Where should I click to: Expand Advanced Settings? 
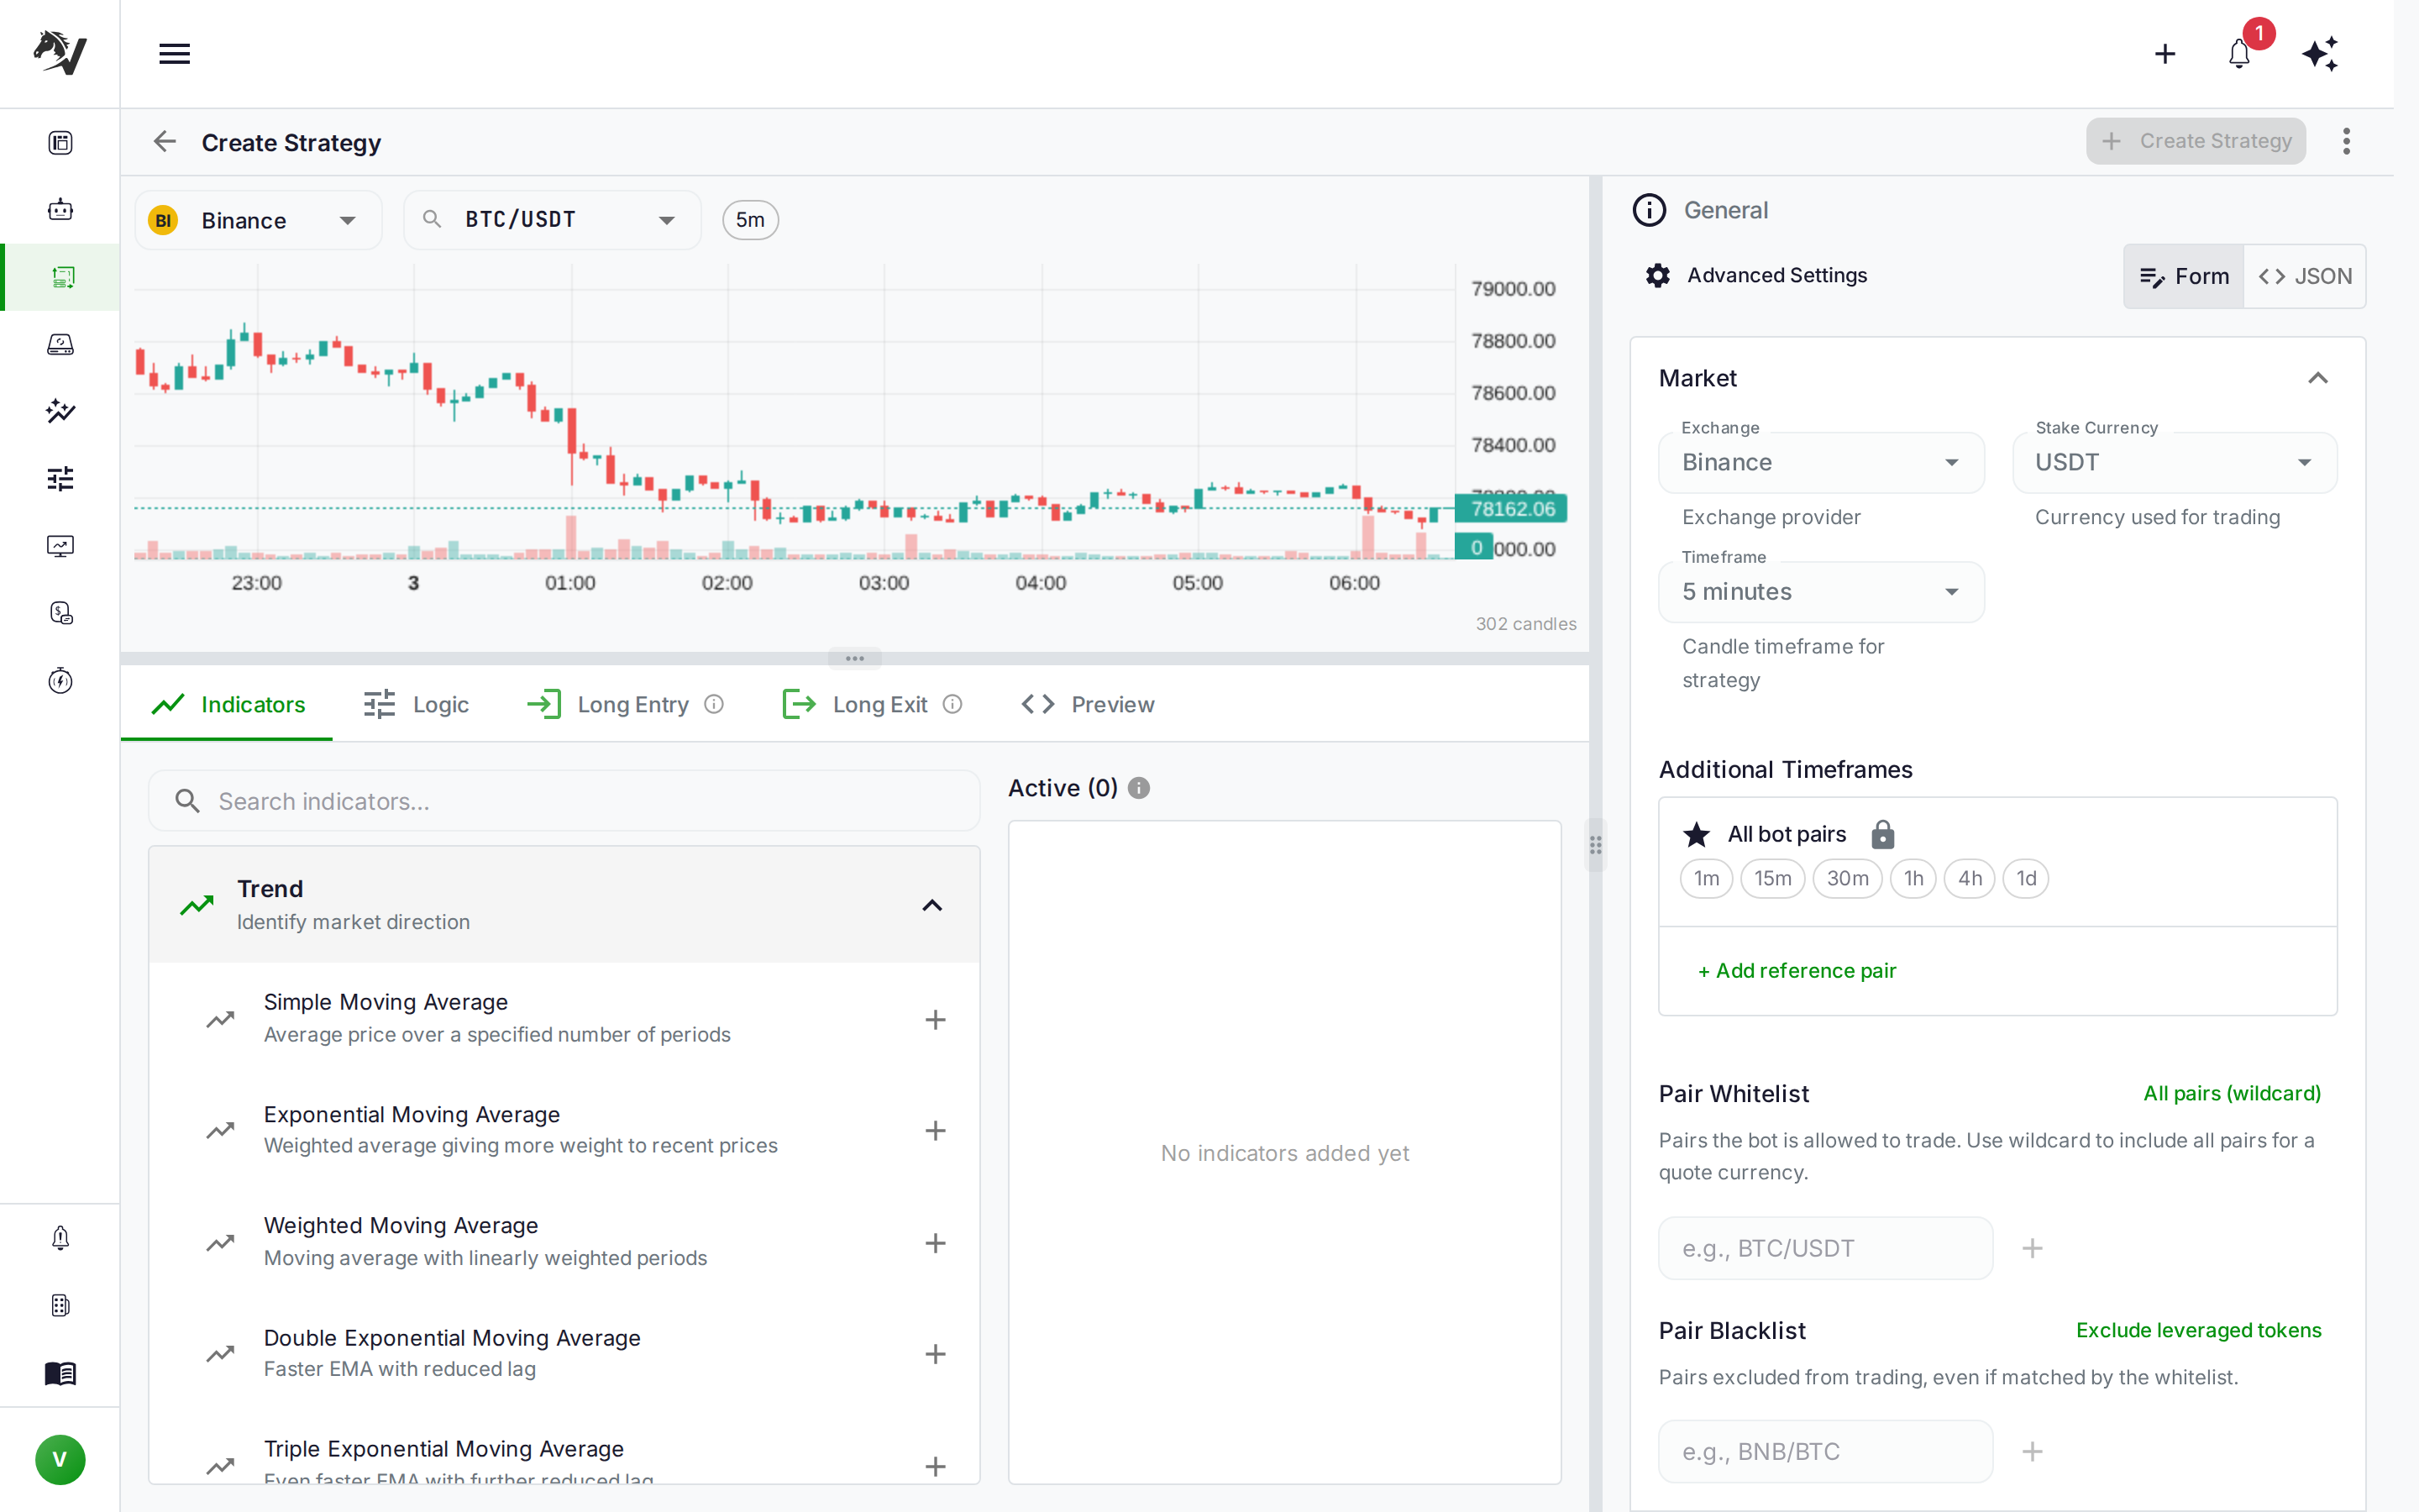click(1756, 275)
